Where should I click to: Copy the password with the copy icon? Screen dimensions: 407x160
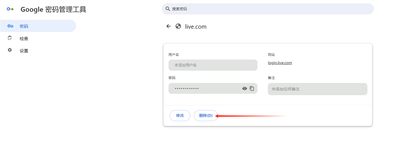252,88
